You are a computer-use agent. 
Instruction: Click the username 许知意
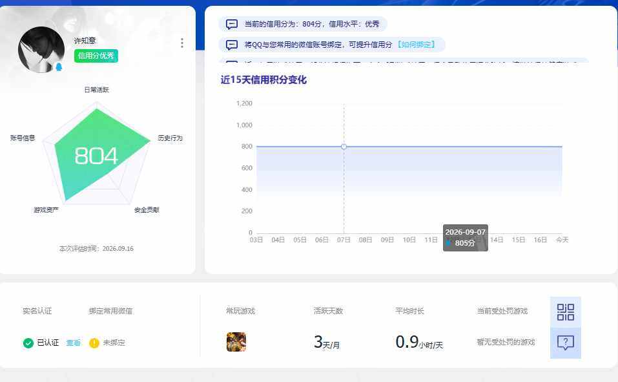(85, 41)
